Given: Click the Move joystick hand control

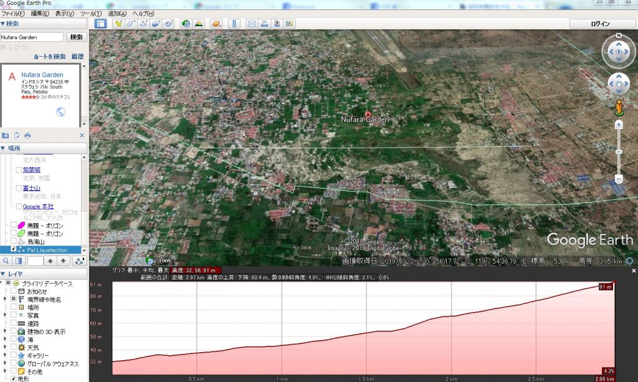Looking at the screenshot, I should [619, 84].
